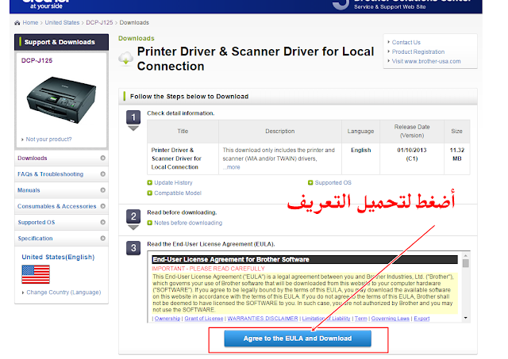Jump to WARRANTIES DISCLAIMER section link
508x359 pixels.
coord(263,319)
